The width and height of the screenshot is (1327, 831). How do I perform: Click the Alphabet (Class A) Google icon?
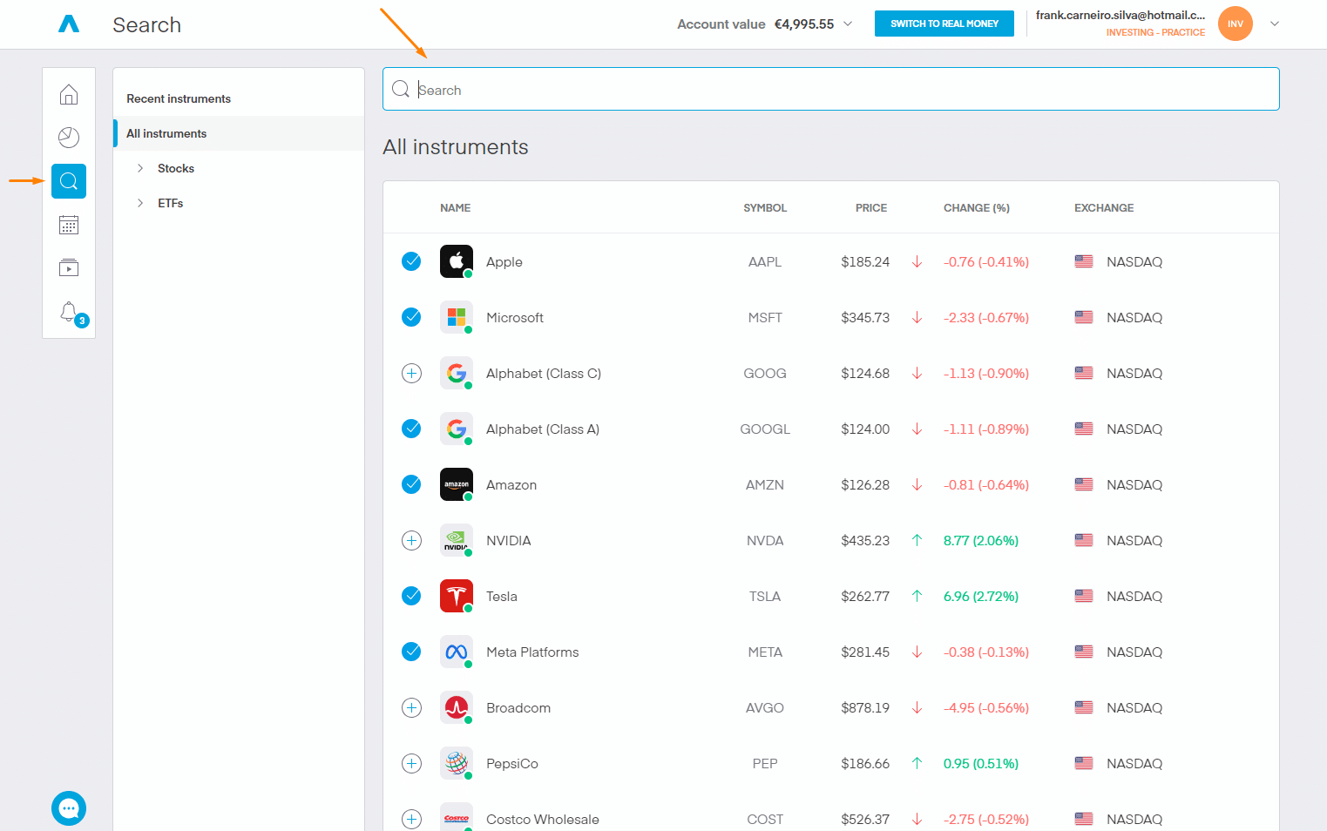457,429
